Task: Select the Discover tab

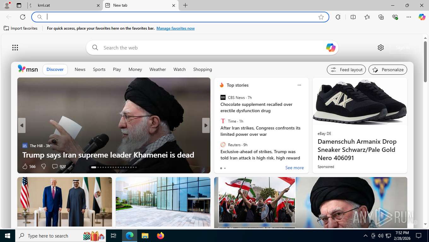Action: [55, 69]
